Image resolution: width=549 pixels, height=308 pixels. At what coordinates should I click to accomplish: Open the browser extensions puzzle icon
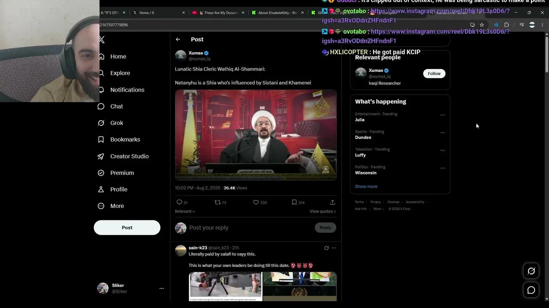click(507, 25)
